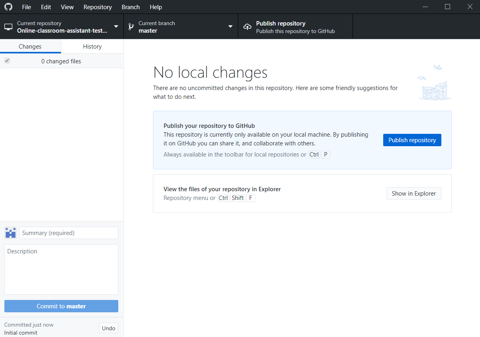Focus the Summary (required) input field
Viewport: 480px width, 337px height.
click(x=69, y=233)
